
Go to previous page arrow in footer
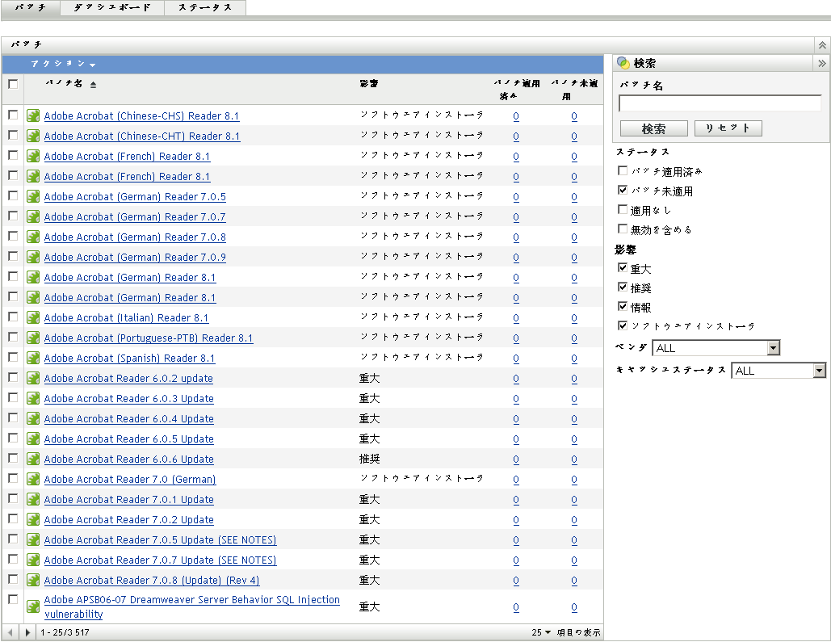pos(10,632)
